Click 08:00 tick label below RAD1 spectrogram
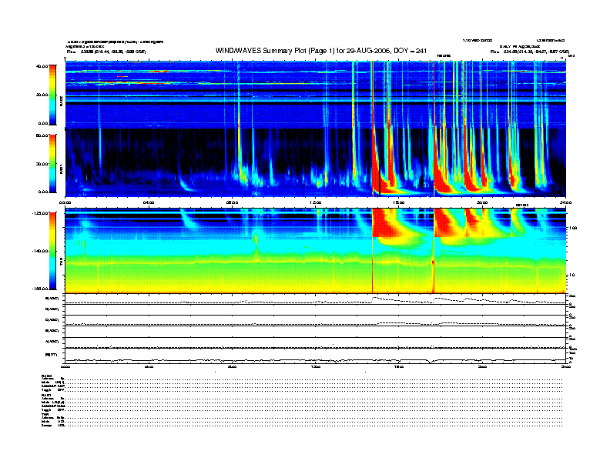Image resolution: width=610 pixels, height=471 pixels. 232,202
